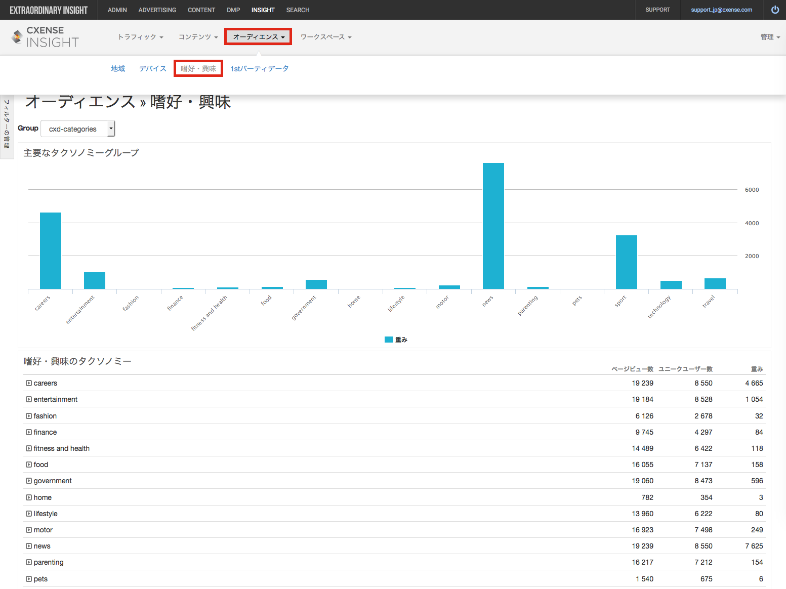Sort table by ユニークユーザー数 column header
Screen dimensions: 786x589
tap(685, 369)
